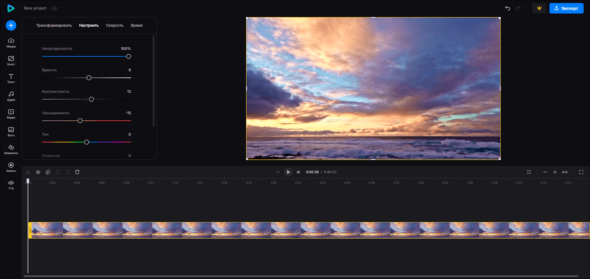590x279 pixels.
Task: Undo the last action
Action: pyautogui.click(x=508, y=8)
